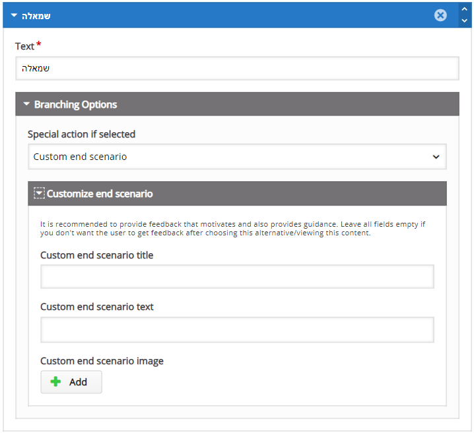Image resolution: width=474 pixels, height=433 pixels.
Task: Click the Customize end scenario header text
Action: (x=100, y=194)
